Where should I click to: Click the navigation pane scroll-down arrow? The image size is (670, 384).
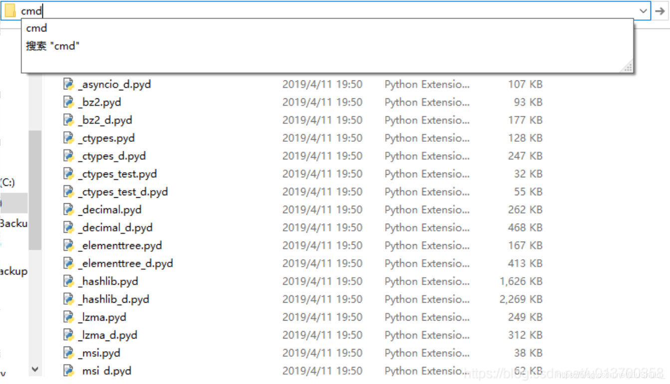click(x=35, y=370)
